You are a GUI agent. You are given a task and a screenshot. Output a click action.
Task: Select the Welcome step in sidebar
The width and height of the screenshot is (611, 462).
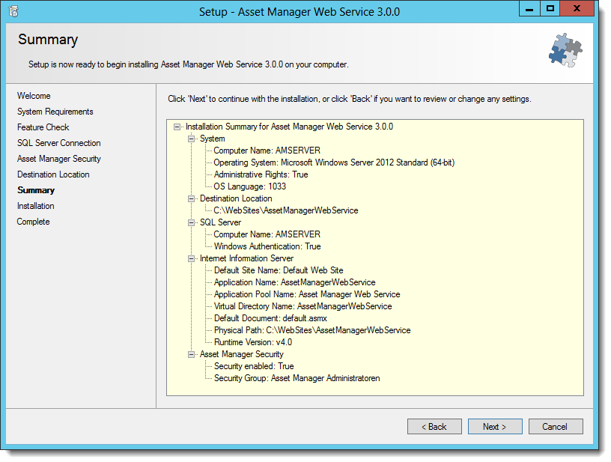click(x=34, y=96)
